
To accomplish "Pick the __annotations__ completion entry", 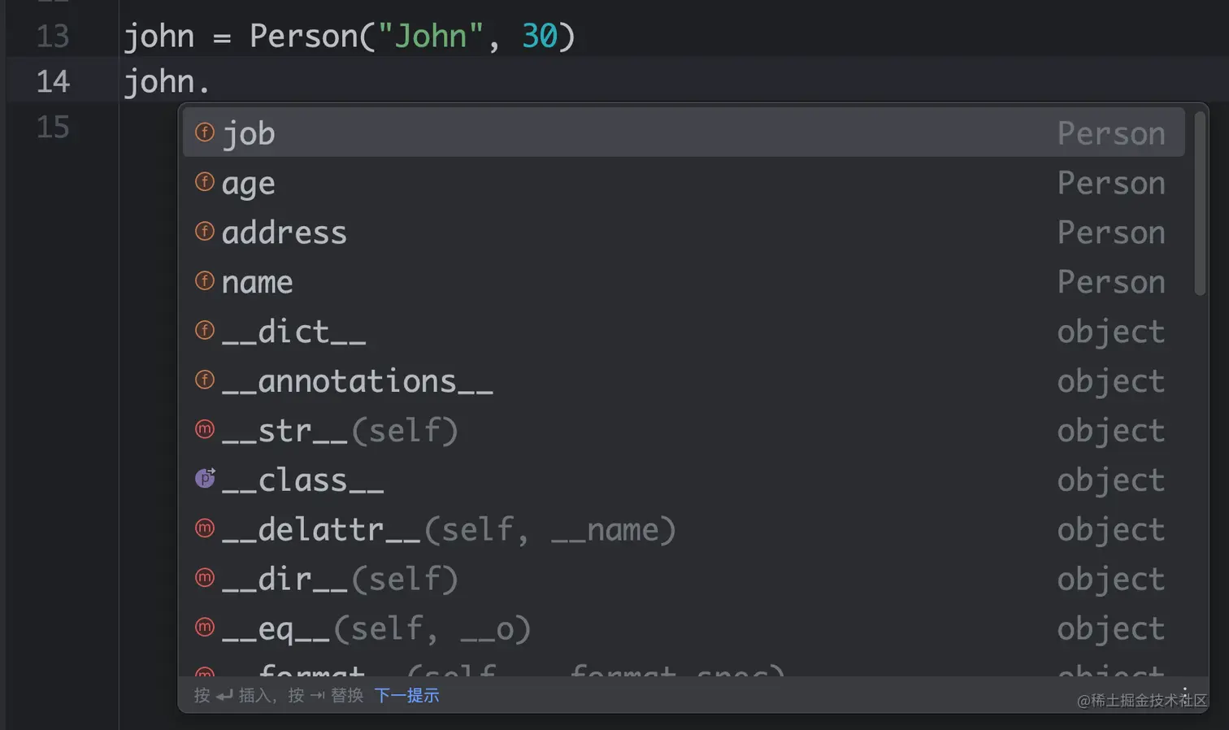I will click(357, 381).
